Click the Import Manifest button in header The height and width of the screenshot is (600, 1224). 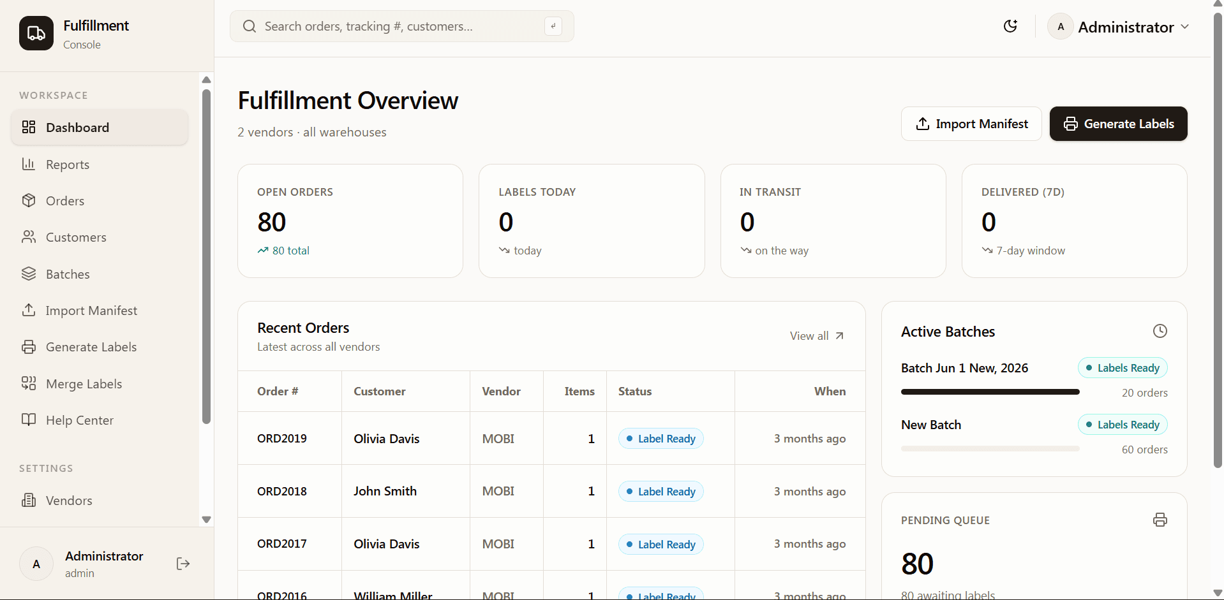pyautogui.click(x=971, y=124)
